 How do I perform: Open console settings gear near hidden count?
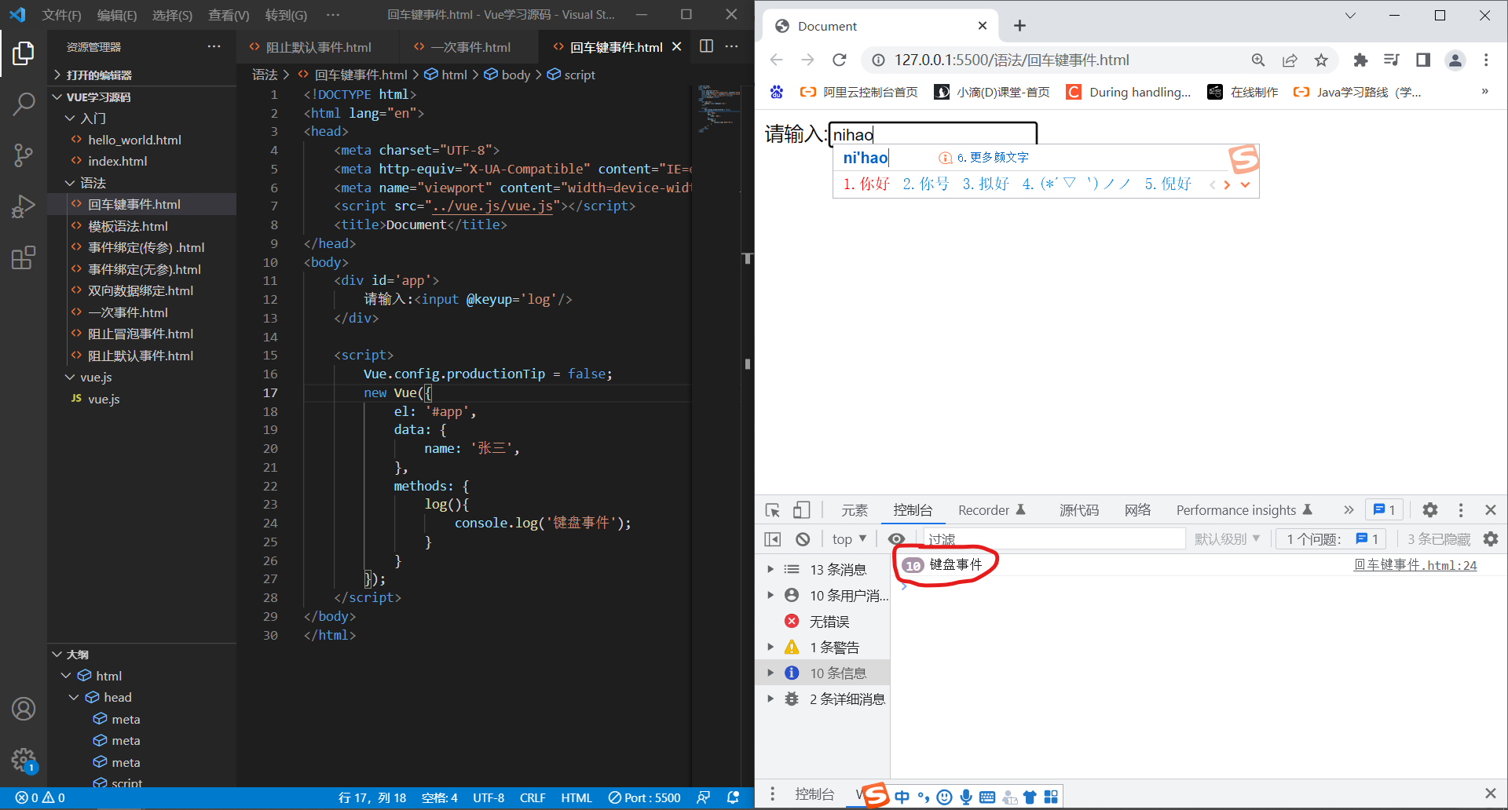(x=1491, y=539)
